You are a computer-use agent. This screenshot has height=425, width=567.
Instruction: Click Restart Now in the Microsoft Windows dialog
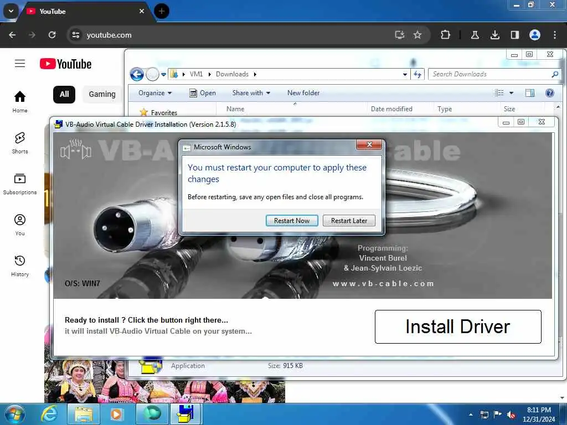click(291, 220)
